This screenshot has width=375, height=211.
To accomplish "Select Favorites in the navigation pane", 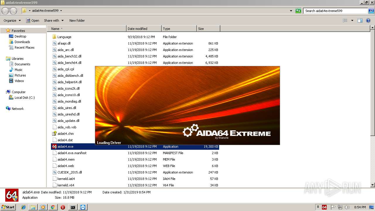I will pyautogui.click(x=18, y=31).
